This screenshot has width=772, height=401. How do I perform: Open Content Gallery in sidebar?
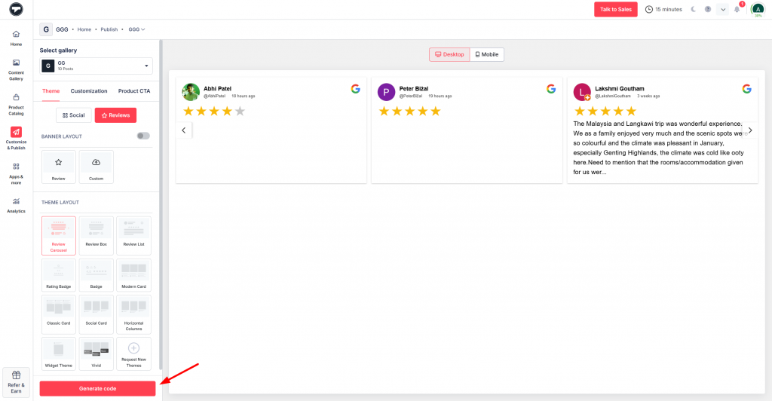coord(16,68)
